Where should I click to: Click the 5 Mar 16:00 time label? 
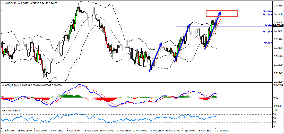[57, 130]
